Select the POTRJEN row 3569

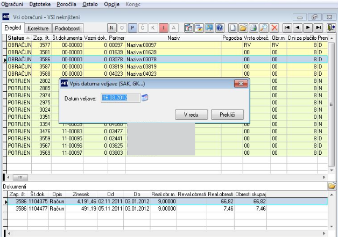(167, 153)
